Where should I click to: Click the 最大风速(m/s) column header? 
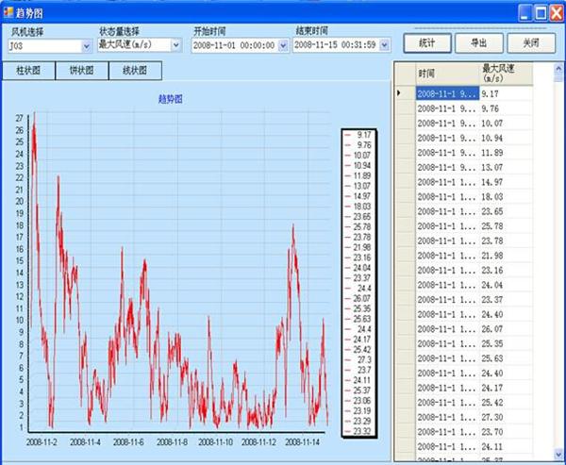[x=506, y=73]
